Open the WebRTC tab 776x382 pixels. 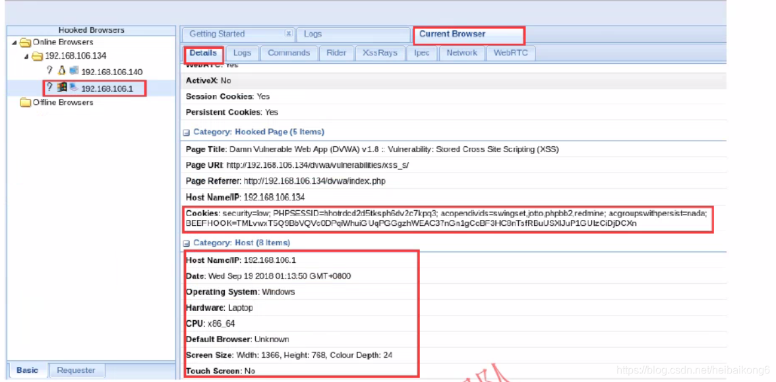[511, 53]
